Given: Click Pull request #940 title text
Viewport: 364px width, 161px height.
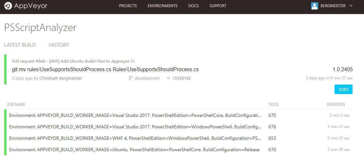Looking at the screenshot, I should point(74,61).
